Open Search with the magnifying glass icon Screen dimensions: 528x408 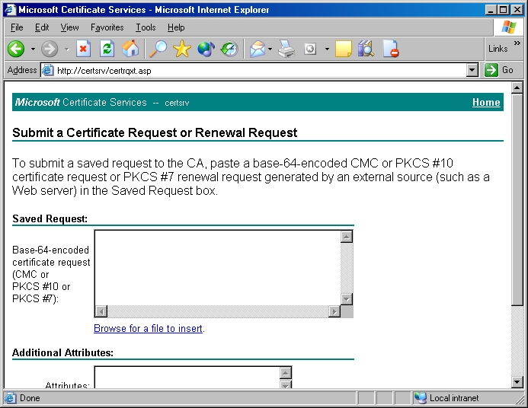[x=158, y=49]
